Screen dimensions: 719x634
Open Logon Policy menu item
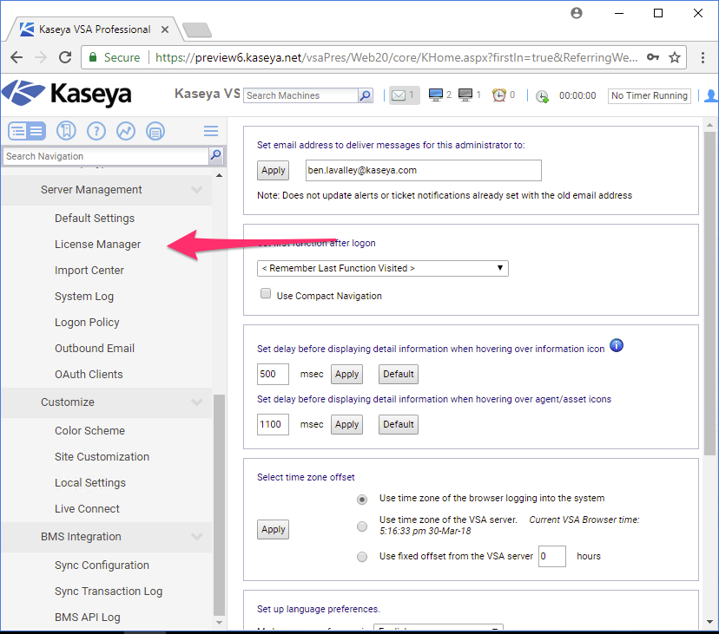tap(87, 323)
